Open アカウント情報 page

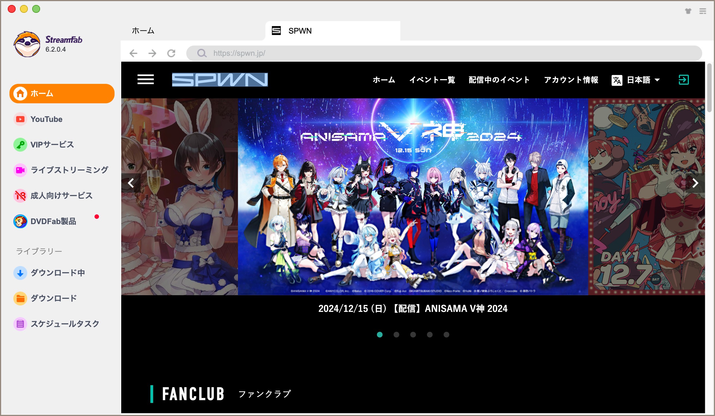(x=571, y=80)
